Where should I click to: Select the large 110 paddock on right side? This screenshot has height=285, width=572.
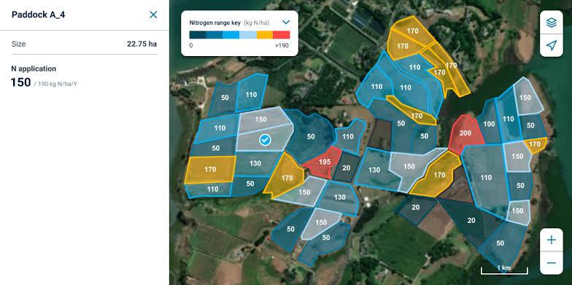[x=486, y=178]
